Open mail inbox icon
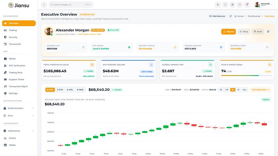 pyautogui.click(x=240, y=5)
